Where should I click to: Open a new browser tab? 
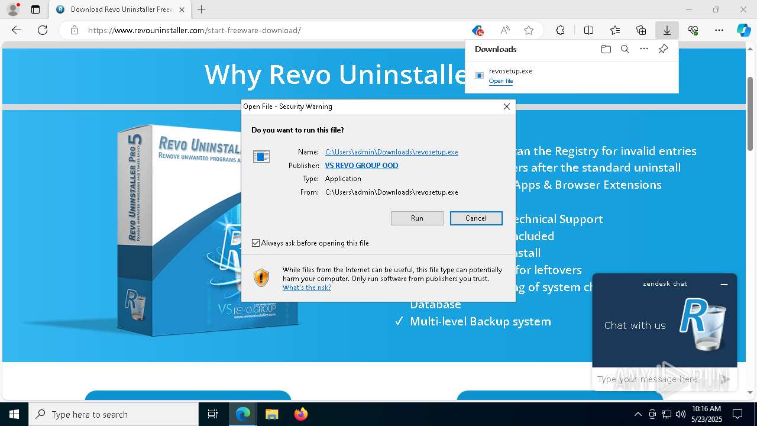pyautogui.click(x=202, y=9)
